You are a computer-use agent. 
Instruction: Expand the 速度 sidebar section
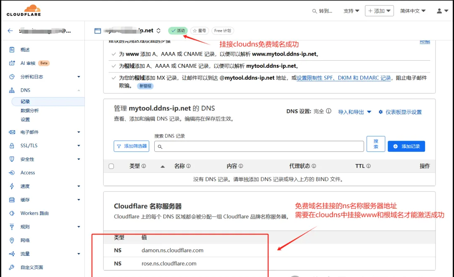point(79,186)
